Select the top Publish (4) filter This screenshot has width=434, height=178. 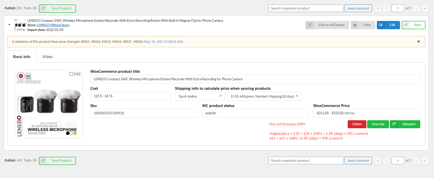tap(12, 8)
